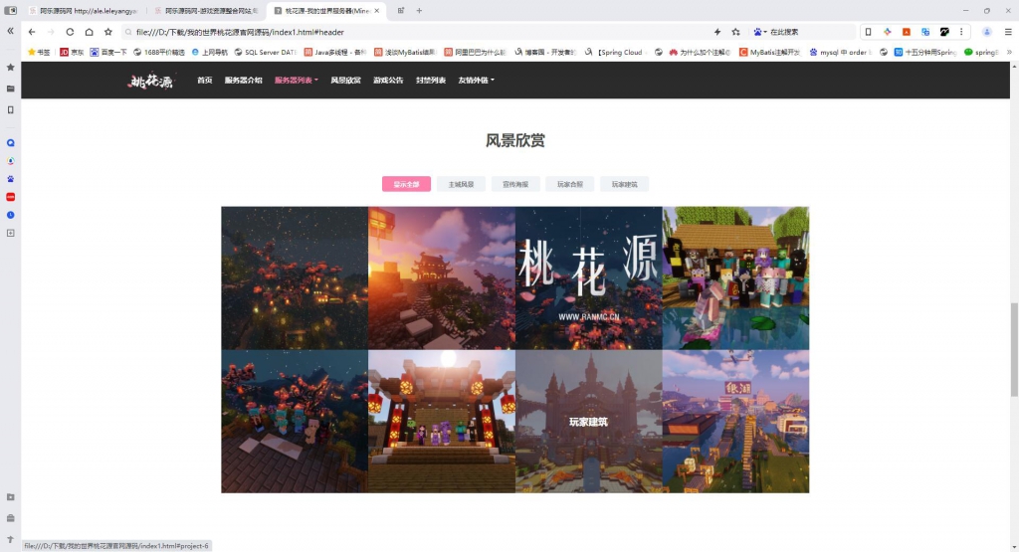1019x552 pixels.
Task: Open the night cherry blossom village thumbnail
Action: (x=295, y=277)
